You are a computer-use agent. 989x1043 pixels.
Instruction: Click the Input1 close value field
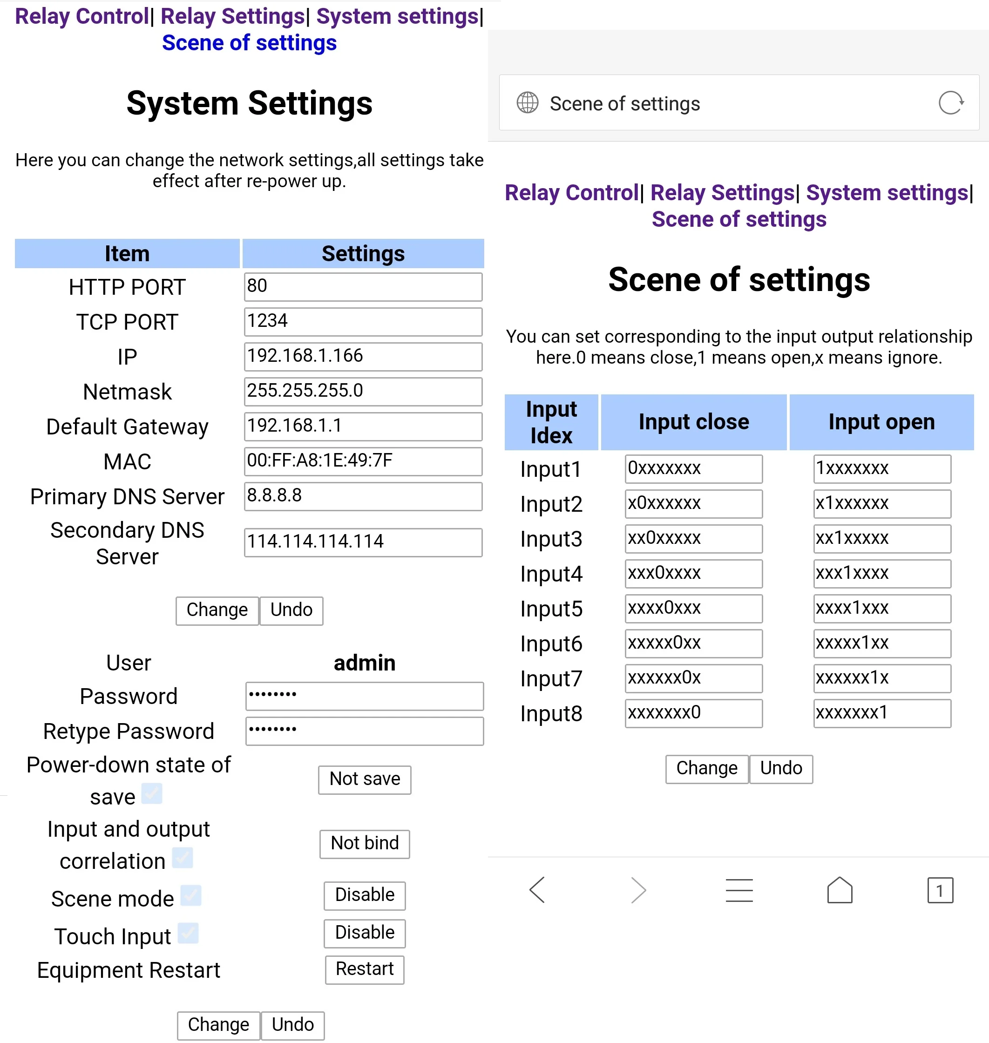pos(694,469)
